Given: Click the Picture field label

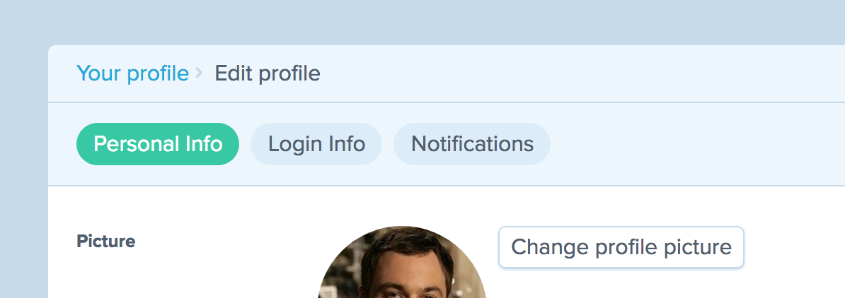Looking at the screenshot, I should [106, 241].
